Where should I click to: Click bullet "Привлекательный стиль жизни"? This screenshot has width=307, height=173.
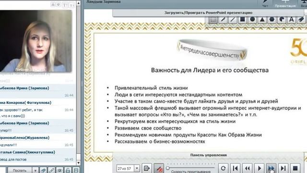click(x=151, y=88)
